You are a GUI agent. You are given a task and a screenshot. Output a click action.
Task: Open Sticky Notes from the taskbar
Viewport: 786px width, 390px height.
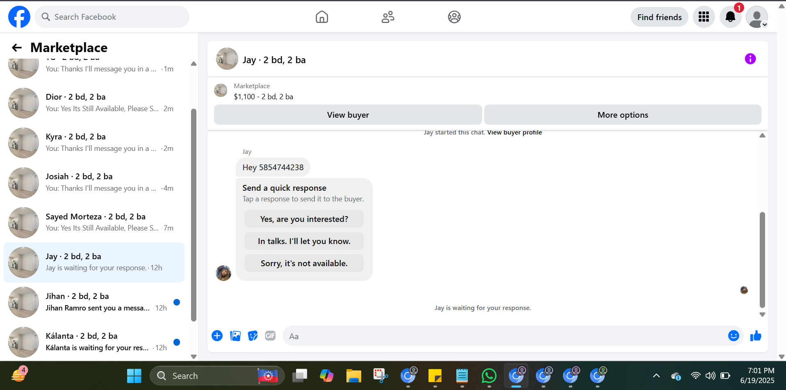pyautogui.click(x=435, y=376)
